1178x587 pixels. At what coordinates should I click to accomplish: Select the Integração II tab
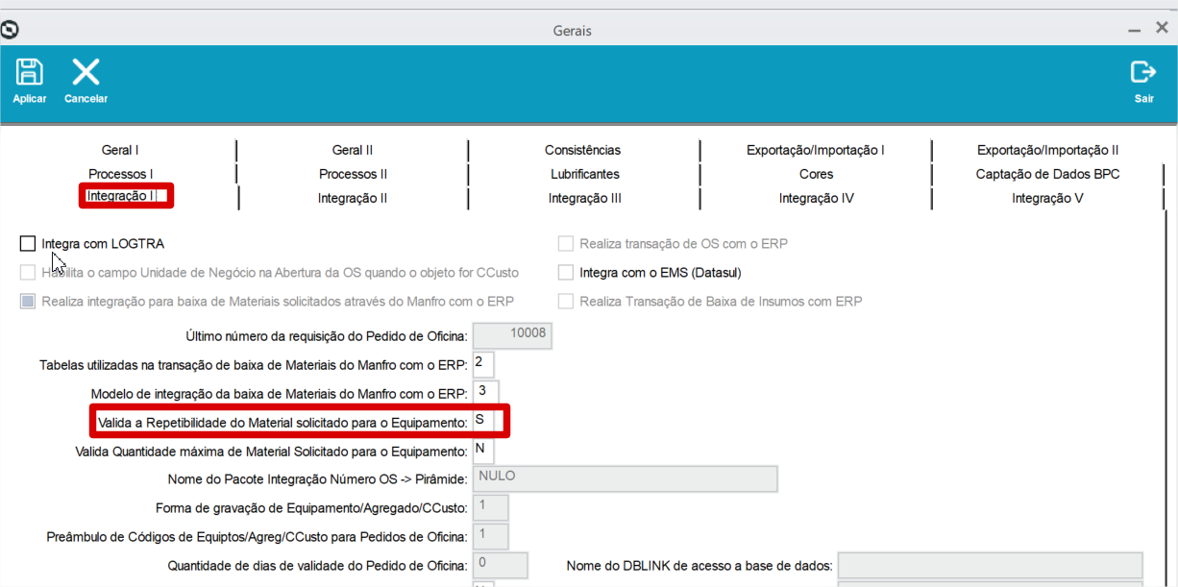(x=353, y=198)
